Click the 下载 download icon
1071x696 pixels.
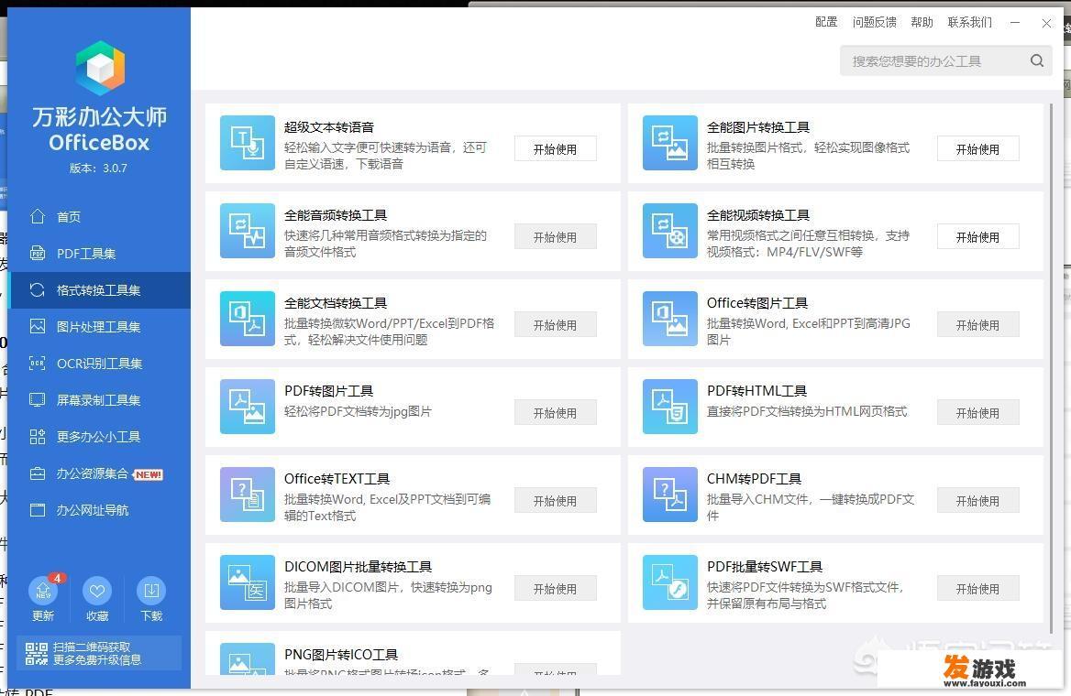click(x=151, y=591)
